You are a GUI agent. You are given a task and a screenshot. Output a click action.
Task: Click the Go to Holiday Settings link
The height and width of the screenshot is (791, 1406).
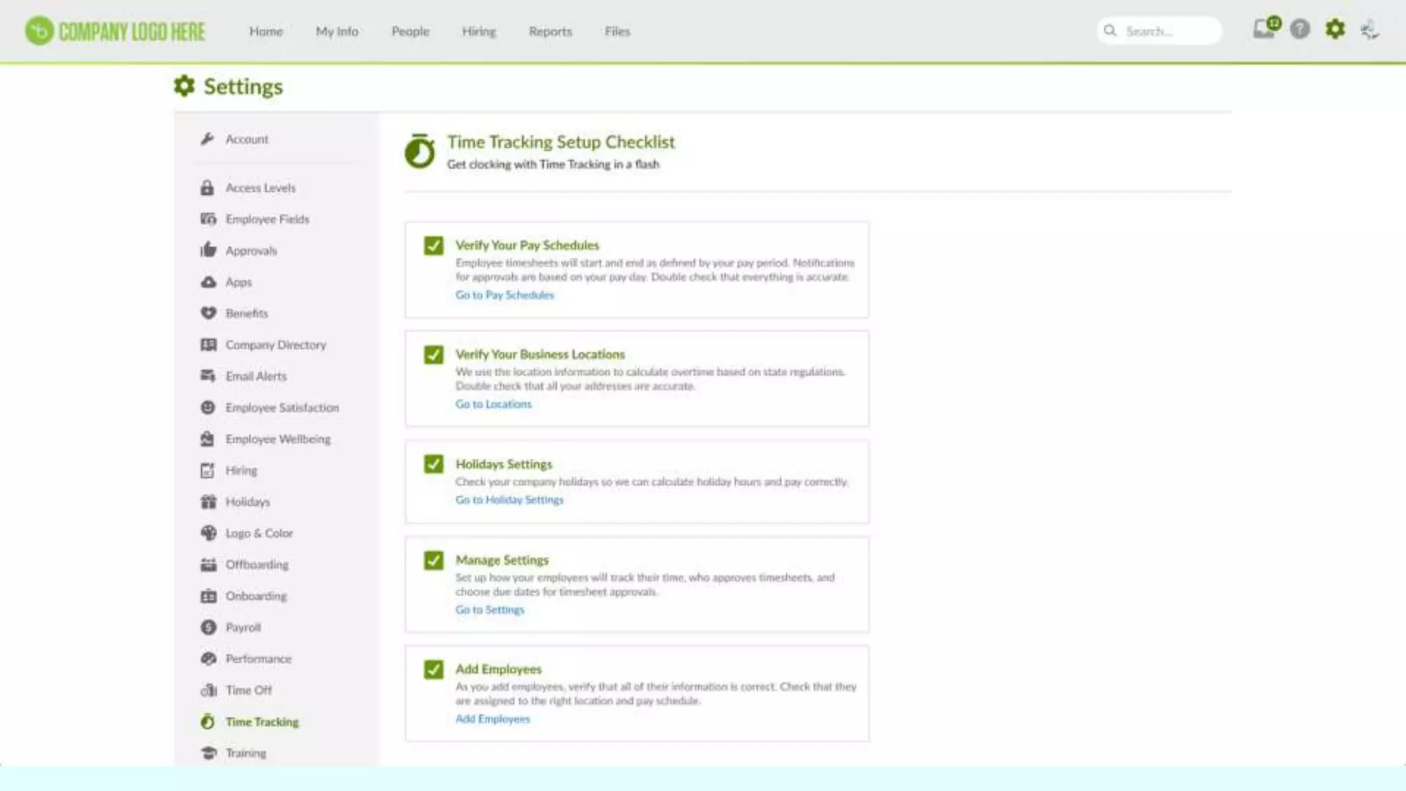click(509, 500)
